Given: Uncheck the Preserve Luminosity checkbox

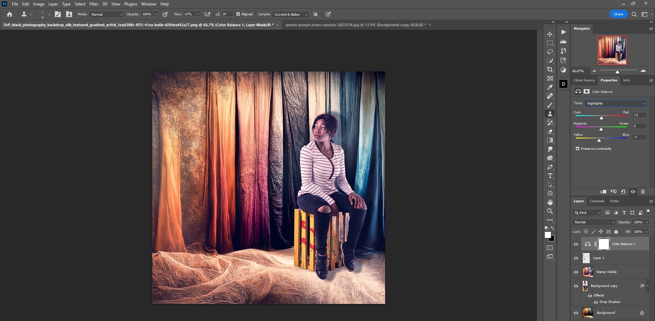Looking at the screenshot, I should [578, 149].
